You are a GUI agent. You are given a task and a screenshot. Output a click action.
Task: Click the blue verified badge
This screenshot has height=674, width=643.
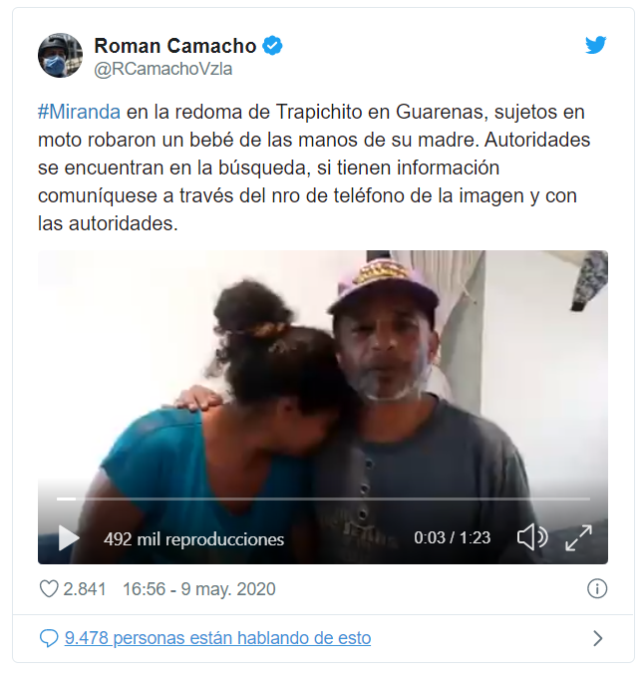272,46
